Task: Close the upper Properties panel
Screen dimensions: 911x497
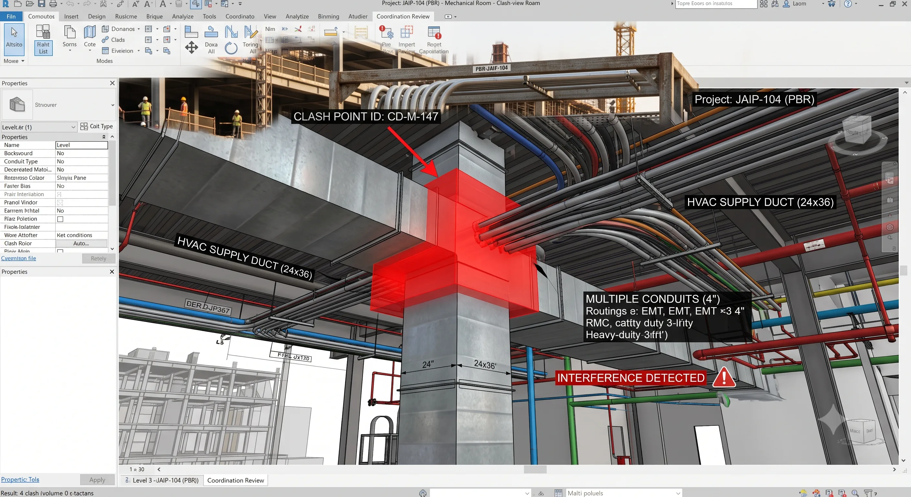Action: [112, 83]
